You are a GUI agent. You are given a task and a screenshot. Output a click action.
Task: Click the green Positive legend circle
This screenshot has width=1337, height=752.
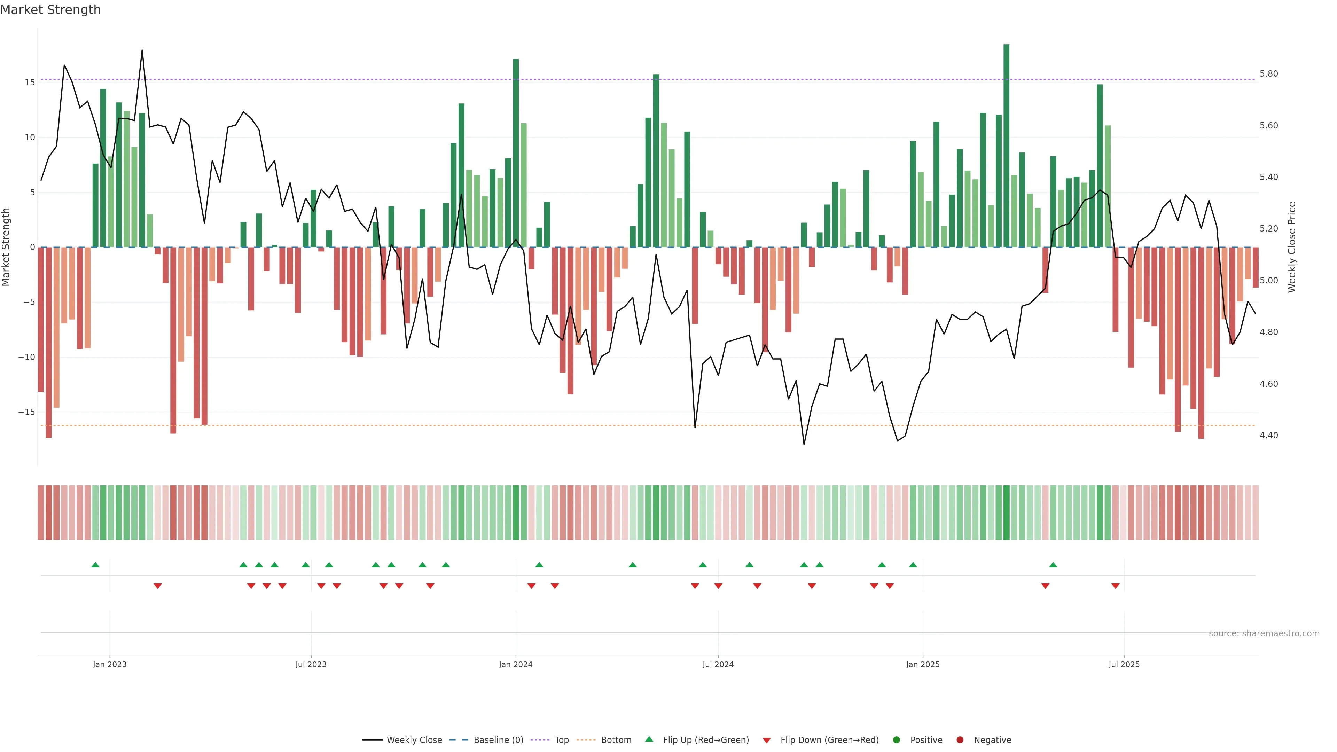(896, 739)
